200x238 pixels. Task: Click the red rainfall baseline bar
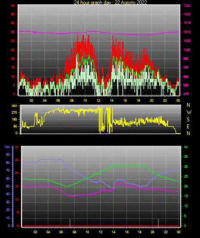point(101,226)
